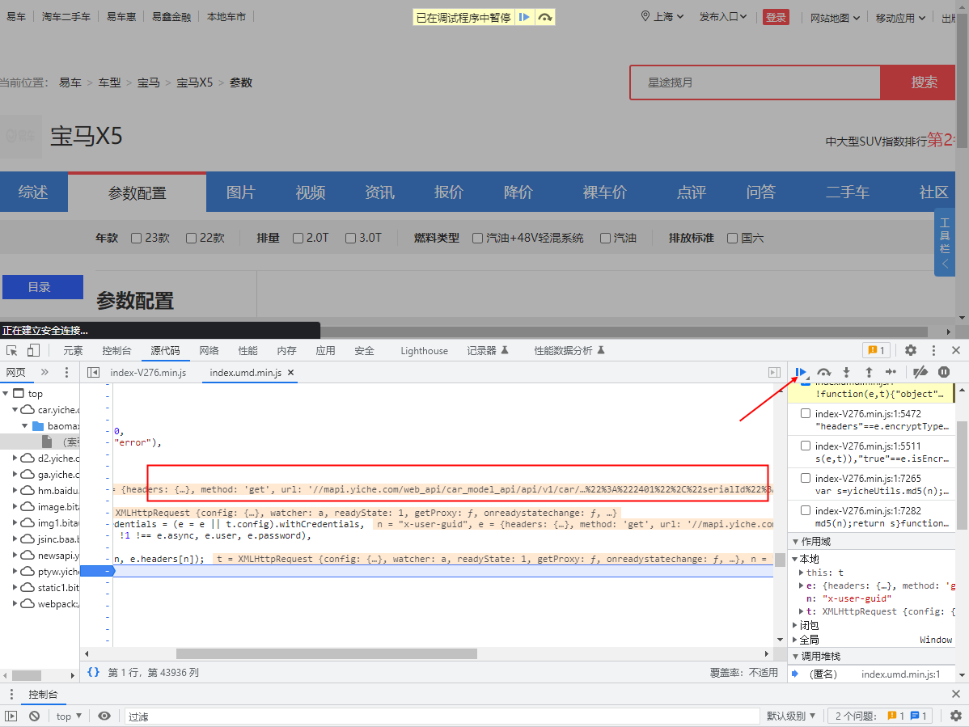Close the index.umd.min.js tab

tap(290, 373)
